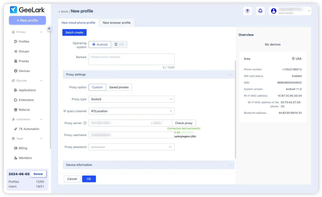Switch to the New browser profile tab
Viewport: 322px width, 197px height.
pos(117,23)
